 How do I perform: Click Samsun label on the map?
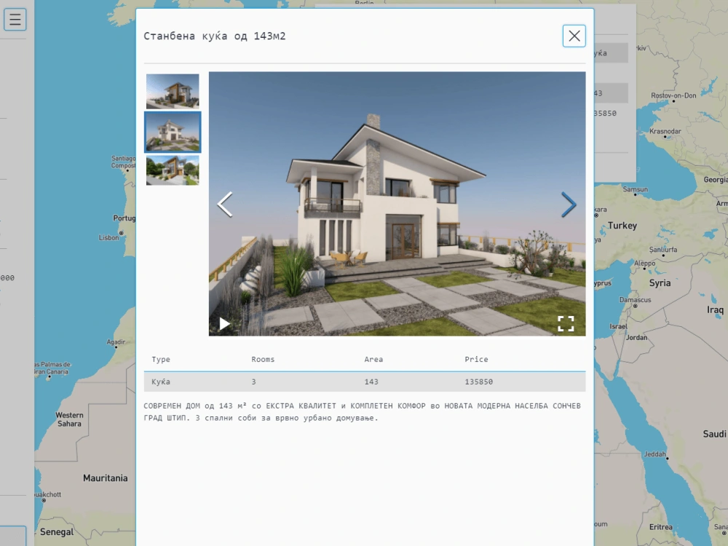click(x=635, y=189)
